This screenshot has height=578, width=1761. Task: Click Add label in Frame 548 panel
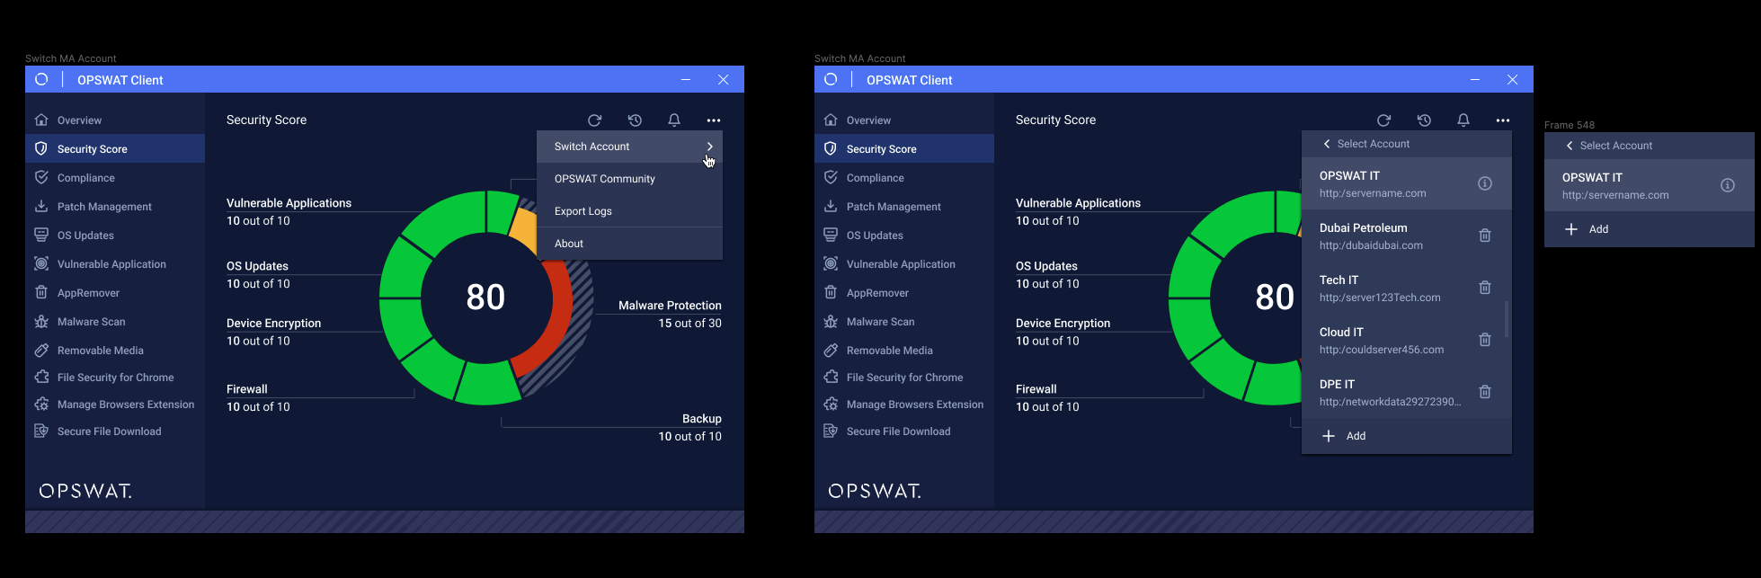coord(1599,229)
